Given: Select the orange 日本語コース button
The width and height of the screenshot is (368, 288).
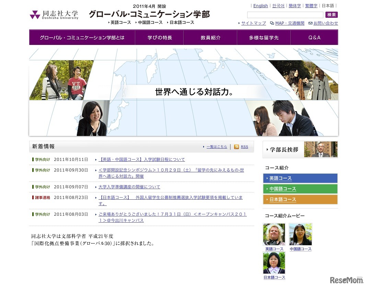Looking at the screenshot, I should [300, 200].
